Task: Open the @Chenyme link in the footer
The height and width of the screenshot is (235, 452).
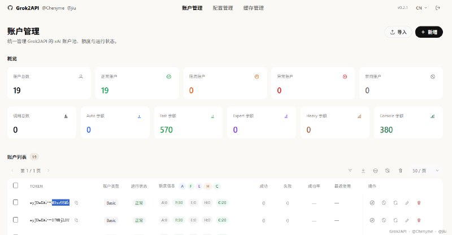Action: tap(422, 231)
